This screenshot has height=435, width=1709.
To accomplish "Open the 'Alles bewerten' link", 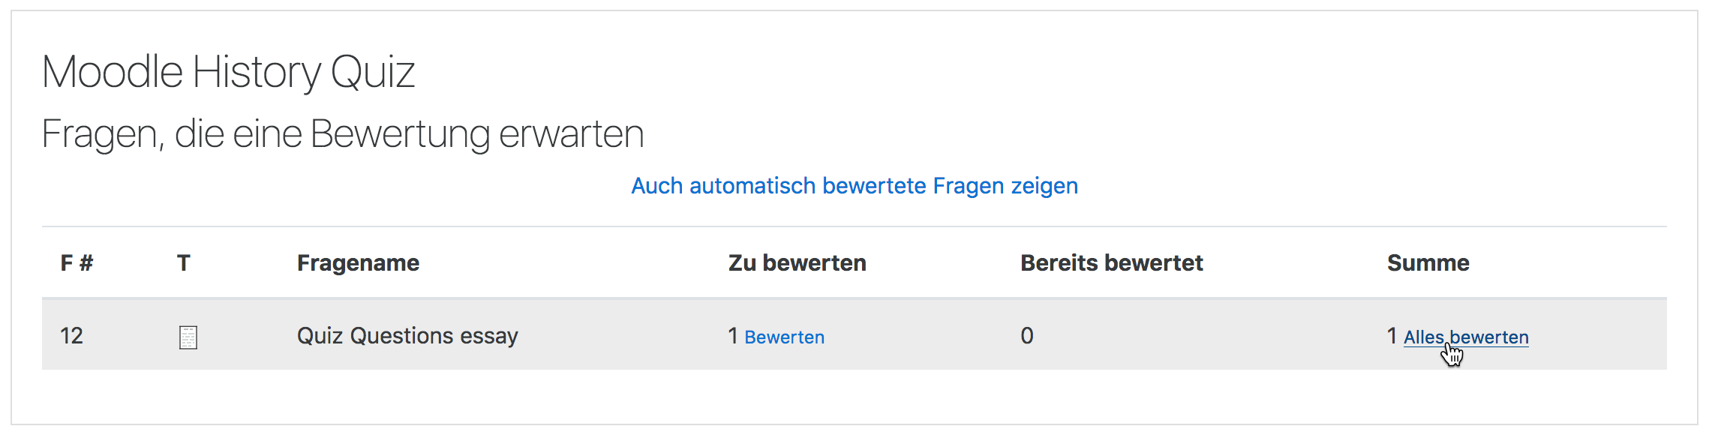I will pos(1465,337).
